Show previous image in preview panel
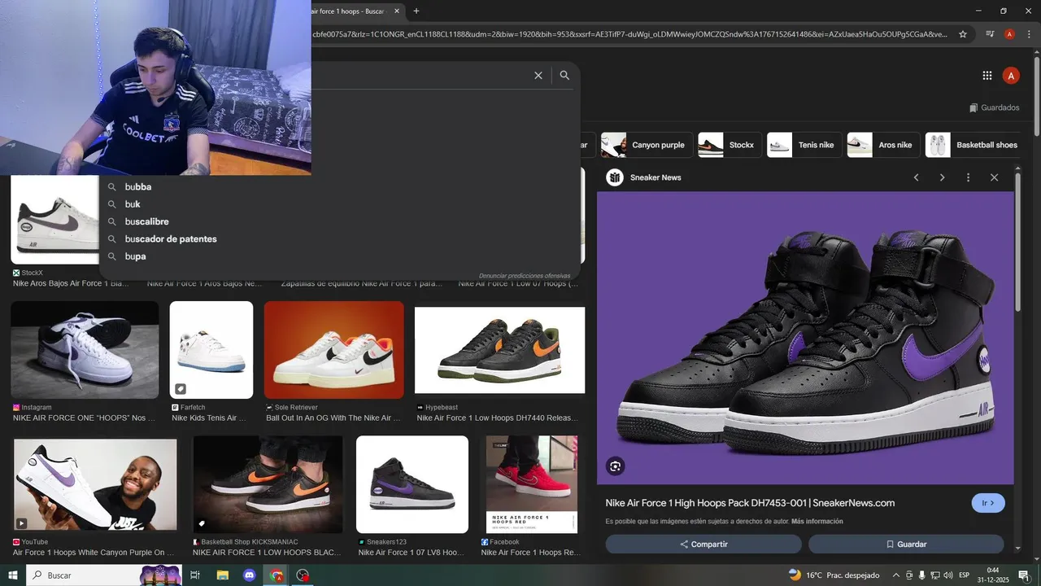 [x=916, y=177]
